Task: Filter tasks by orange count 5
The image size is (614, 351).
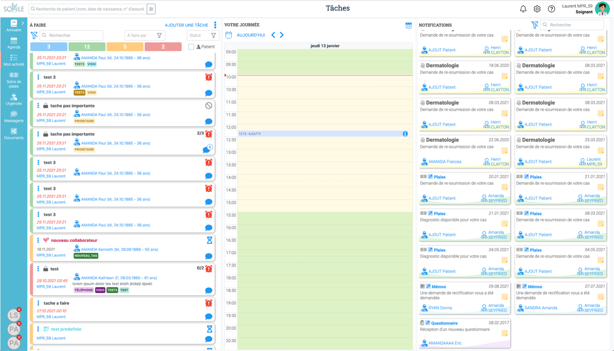Action: (x=125, y=47)
